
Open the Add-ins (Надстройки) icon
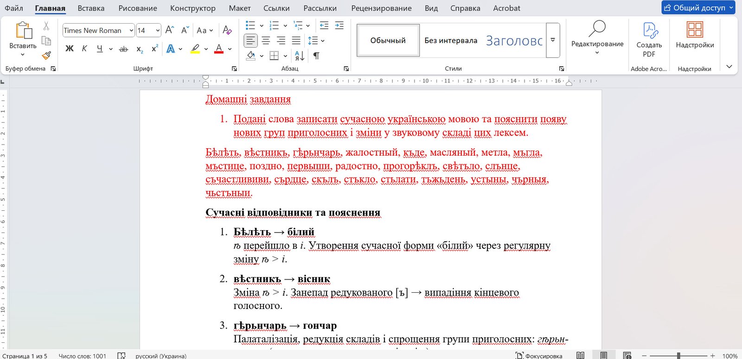(695, 36)
